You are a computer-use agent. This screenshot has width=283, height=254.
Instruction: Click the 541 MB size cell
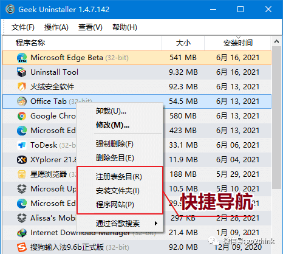183,58
